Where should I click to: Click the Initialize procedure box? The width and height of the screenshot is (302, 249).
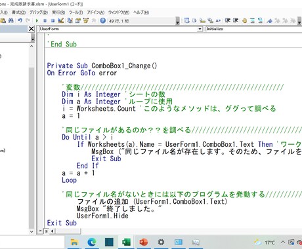(x=253, y=29)
